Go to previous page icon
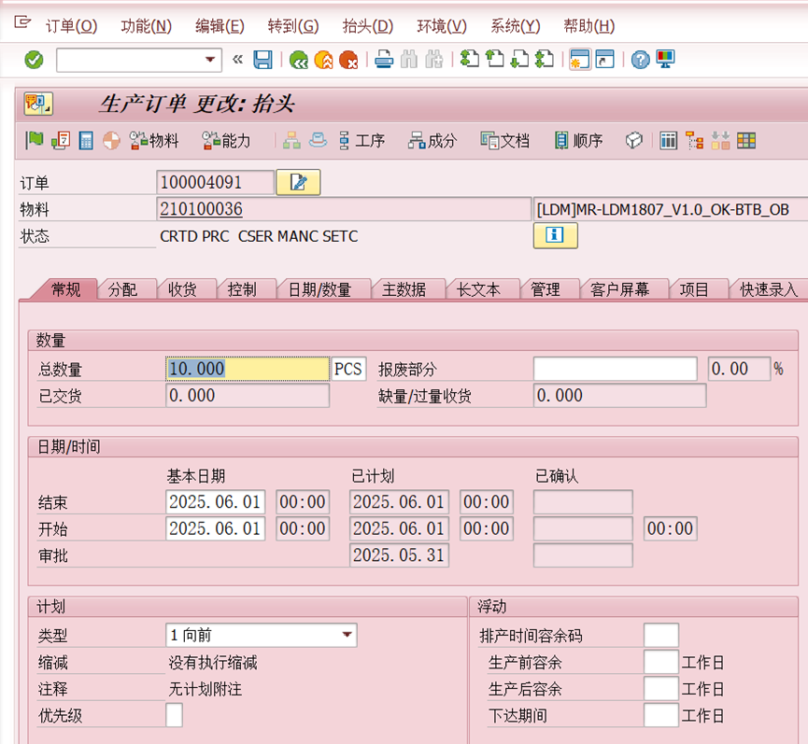The height and width of the screenshot is (744, 808). [494, 60]
